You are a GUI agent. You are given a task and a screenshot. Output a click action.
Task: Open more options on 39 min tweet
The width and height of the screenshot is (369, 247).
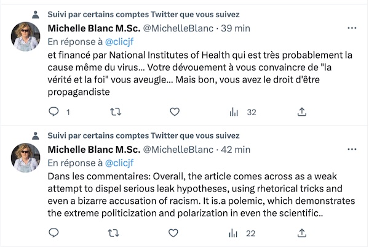coord(352,28)
